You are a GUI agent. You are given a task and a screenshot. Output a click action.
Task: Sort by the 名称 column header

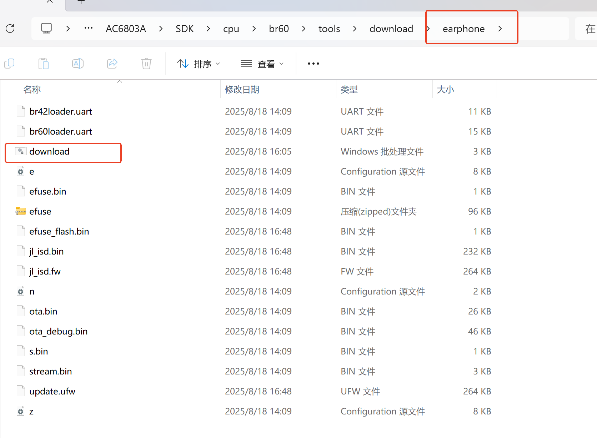tap(32, 90)
